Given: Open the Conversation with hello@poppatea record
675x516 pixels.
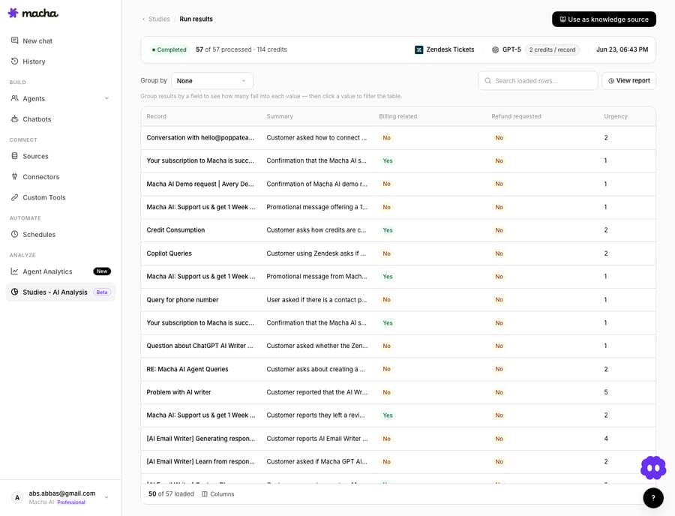Looking at the screenshot, I should tap(200, 138).
